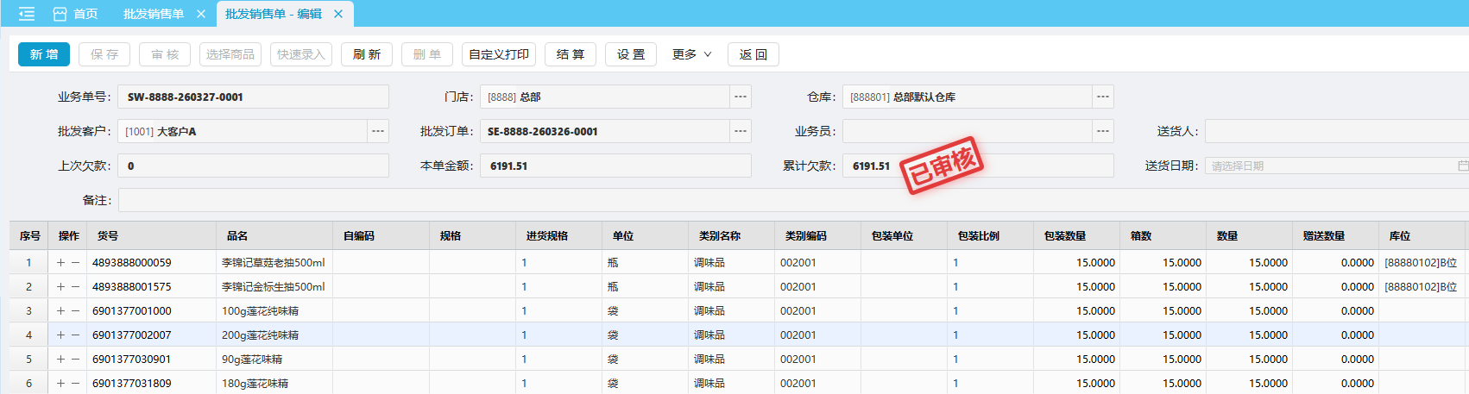Click the plus icon in row 1
The width and height of the screenshot is (1469, 394).
[x=60, y=263]
